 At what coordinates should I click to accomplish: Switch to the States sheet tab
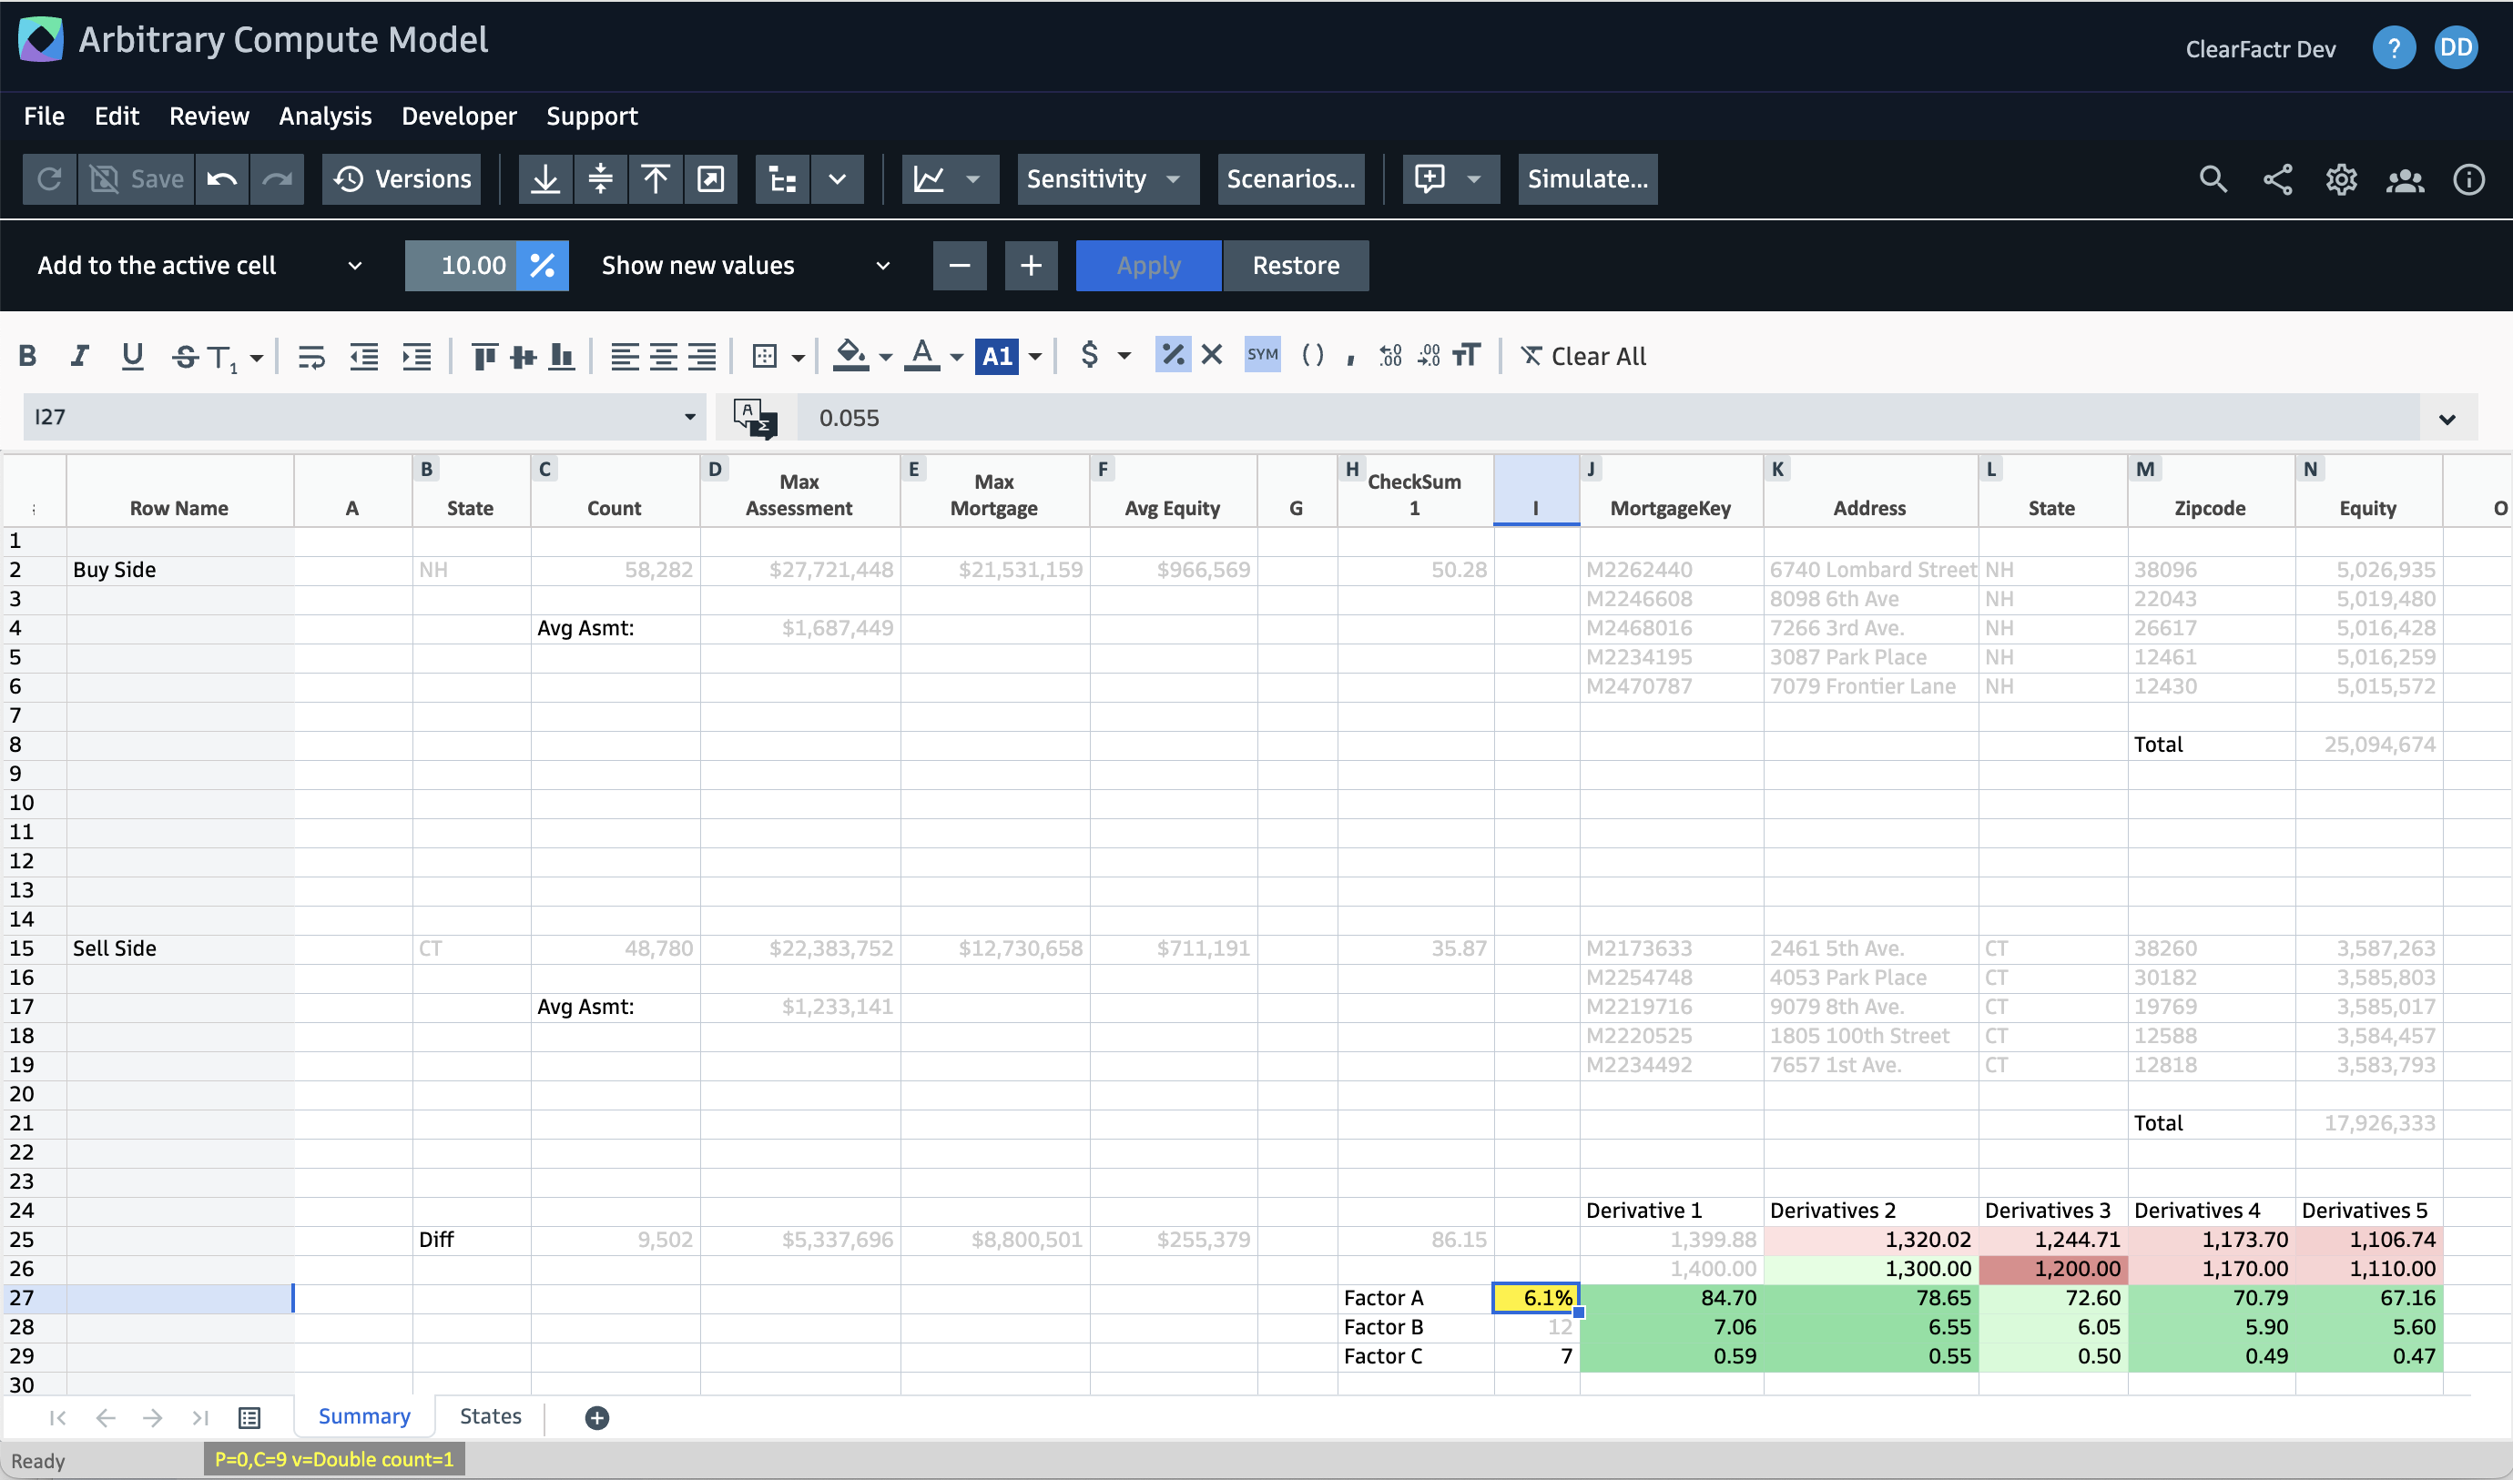(490, 1416)
